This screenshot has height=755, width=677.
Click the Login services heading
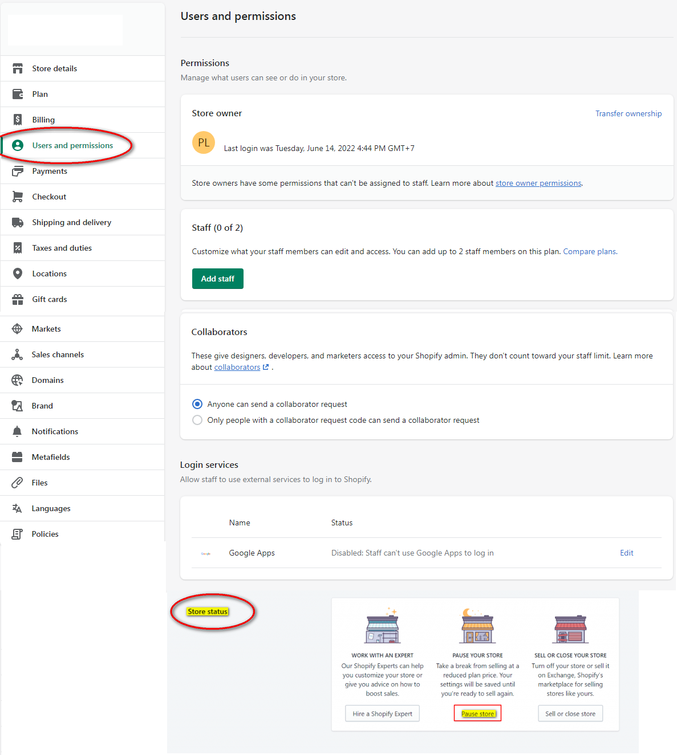tap(209, 465)
